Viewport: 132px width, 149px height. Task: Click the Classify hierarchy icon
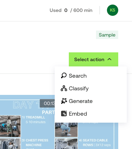tap(64, 88)
